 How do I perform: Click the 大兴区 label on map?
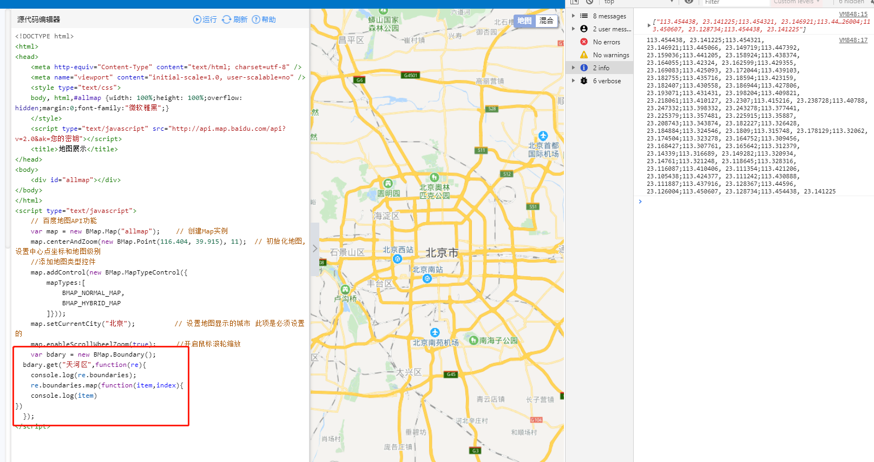409,372
